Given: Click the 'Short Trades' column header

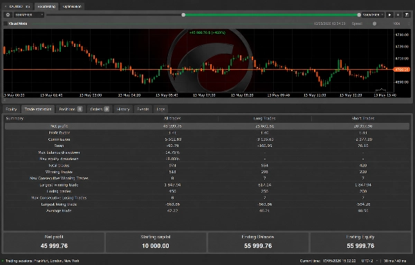Looking at the screenshot, I should (363, 118).
